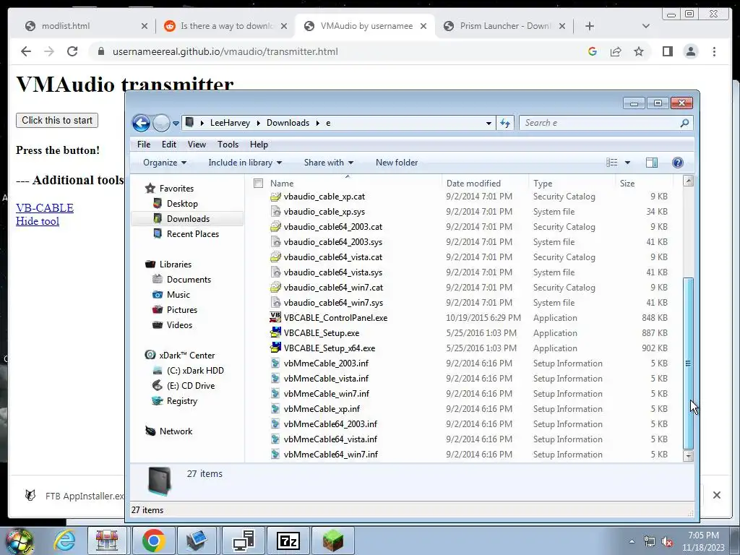Screen dimensions: 740x555
Task: Open the Minecraft block taskbar icon
Action: coord(333,541)
